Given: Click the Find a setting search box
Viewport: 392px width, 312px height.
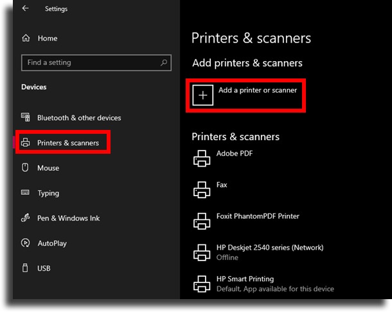Looking at the screenshot, I should [x=96, y=62].
